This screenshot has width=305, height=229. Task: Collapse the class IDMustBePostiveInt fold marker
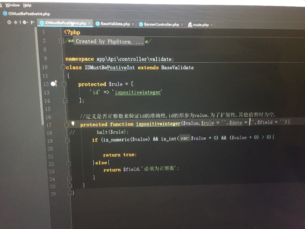[63, 67]
